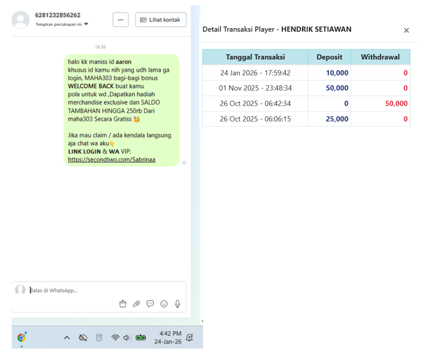Open the shopping bag product icon
This screenshot has width=422, height=359.
pos(123,304)
